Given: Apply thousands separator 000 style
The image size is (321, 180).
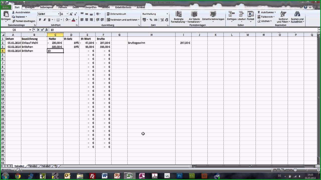Looking at the screenshot, I should 156,20.
